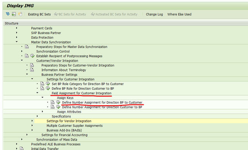
Task: Open documentation icon for Preparatory Steps for Customer-Vendor Integration
Action: pyautogui.click(x=32, y=65)
